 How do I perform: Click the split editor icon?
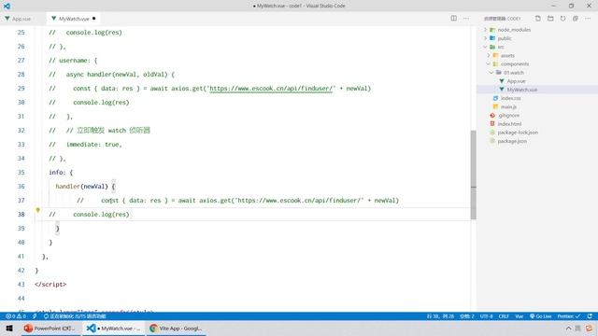tap(453, 19)
